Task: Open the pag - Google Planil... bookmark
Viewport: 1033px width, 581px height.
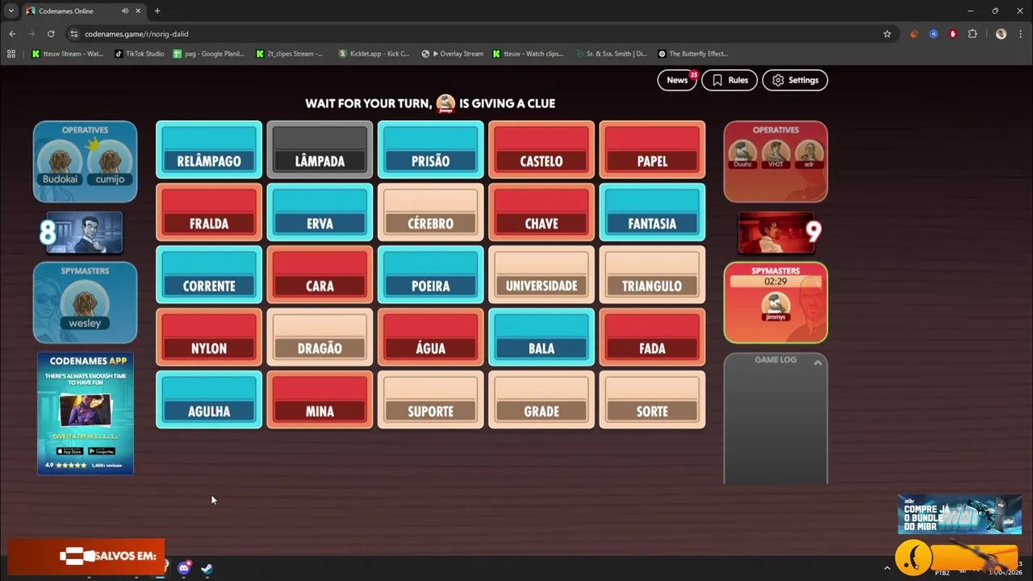Action: (x=208, y=54)
